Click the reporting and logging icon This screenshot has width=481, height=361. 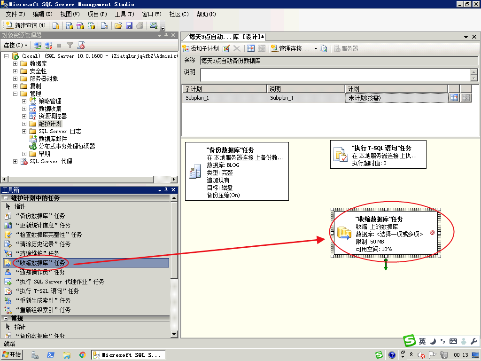point(323,48)
